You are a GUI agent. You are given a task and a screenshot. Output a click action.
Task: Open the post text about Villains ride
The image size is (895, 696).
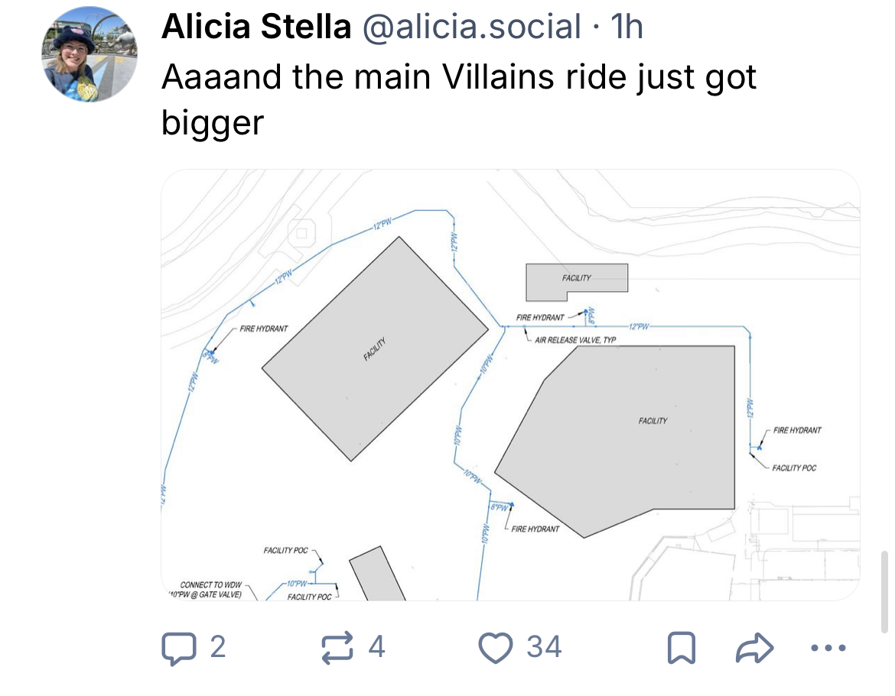tap(459, 100)
